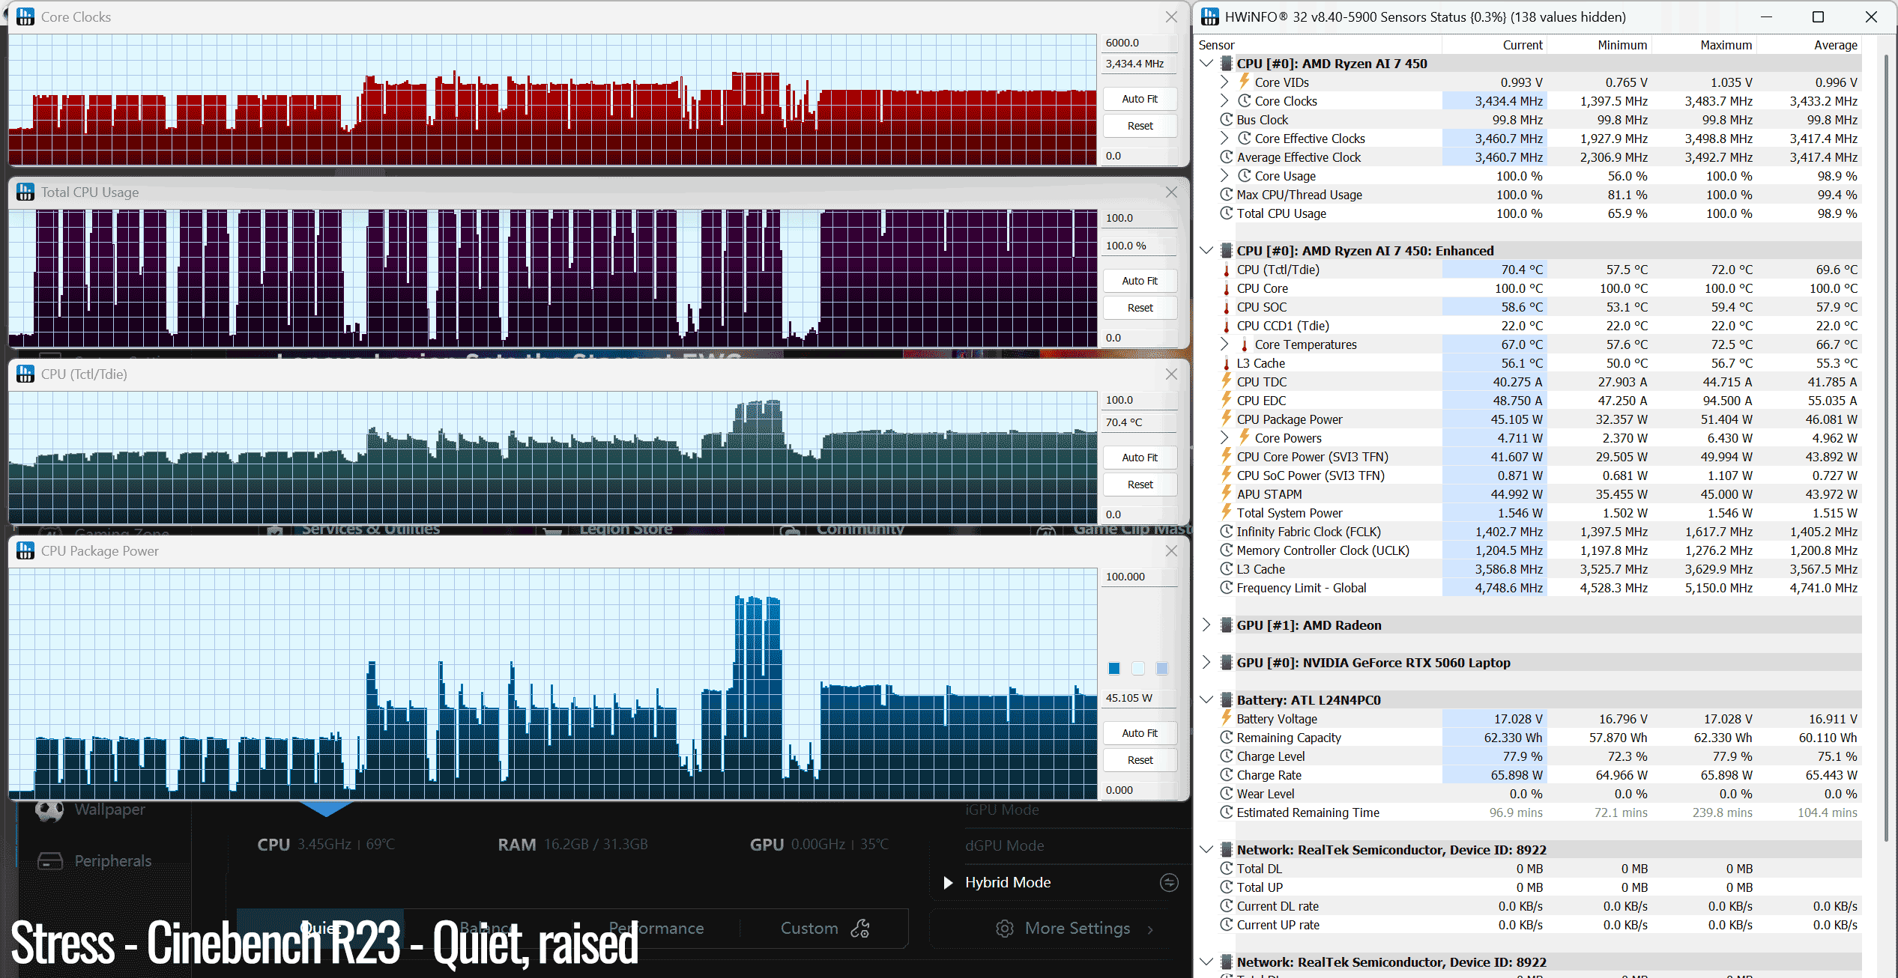Click the clock icon beside Bus Clock
Screen dimensions: 1898x978
(1227, 119)
